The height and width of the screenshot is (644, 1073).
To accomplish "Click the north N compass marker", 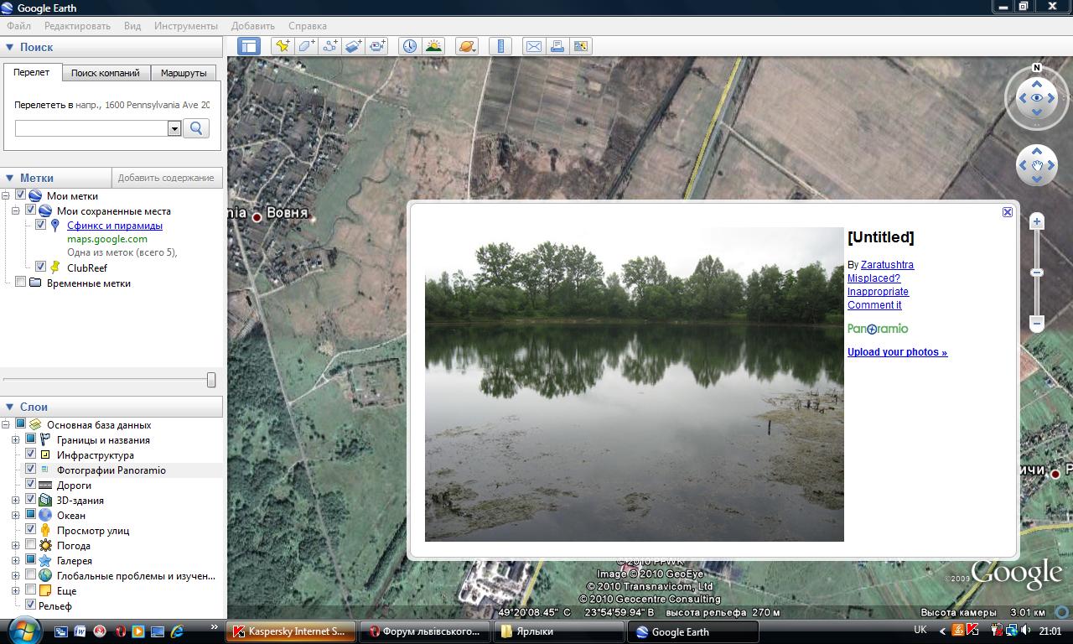I will pos(1037,68).
